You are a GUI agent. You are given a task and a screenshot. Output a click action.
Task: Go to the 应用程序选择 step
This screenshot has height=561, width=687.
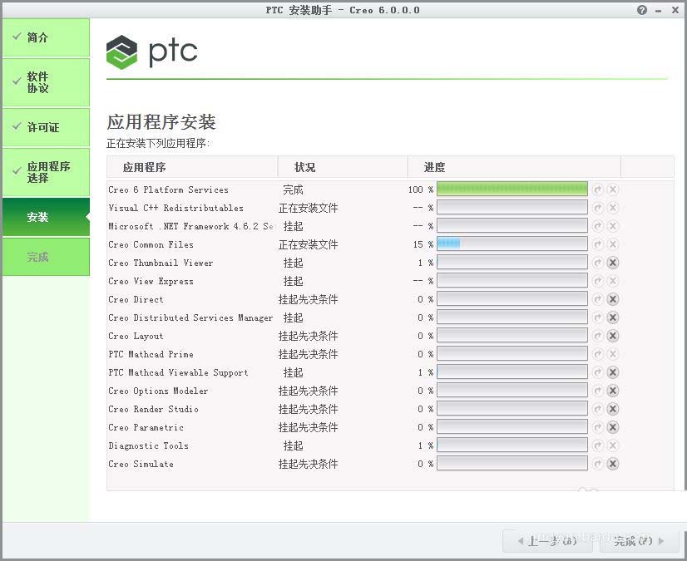[46, 172]
